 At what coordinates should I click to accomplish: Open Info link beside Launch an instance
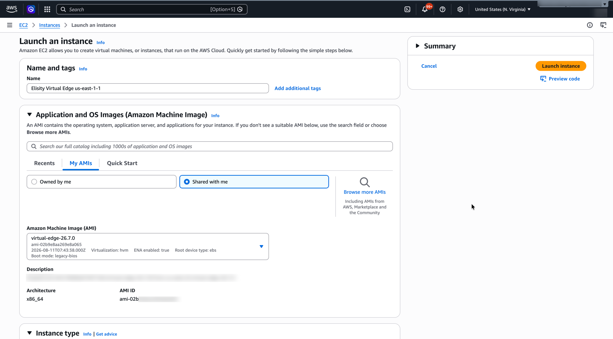101,43
